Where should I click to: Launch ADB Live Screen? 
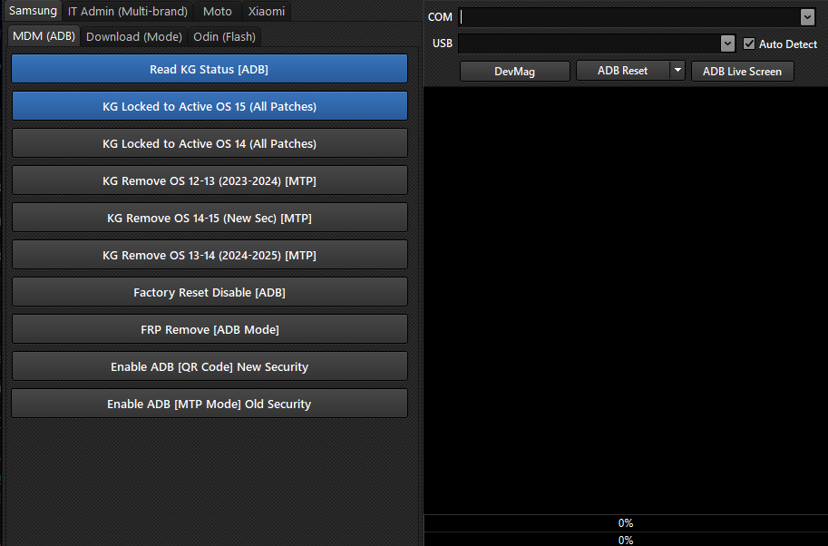742,71
